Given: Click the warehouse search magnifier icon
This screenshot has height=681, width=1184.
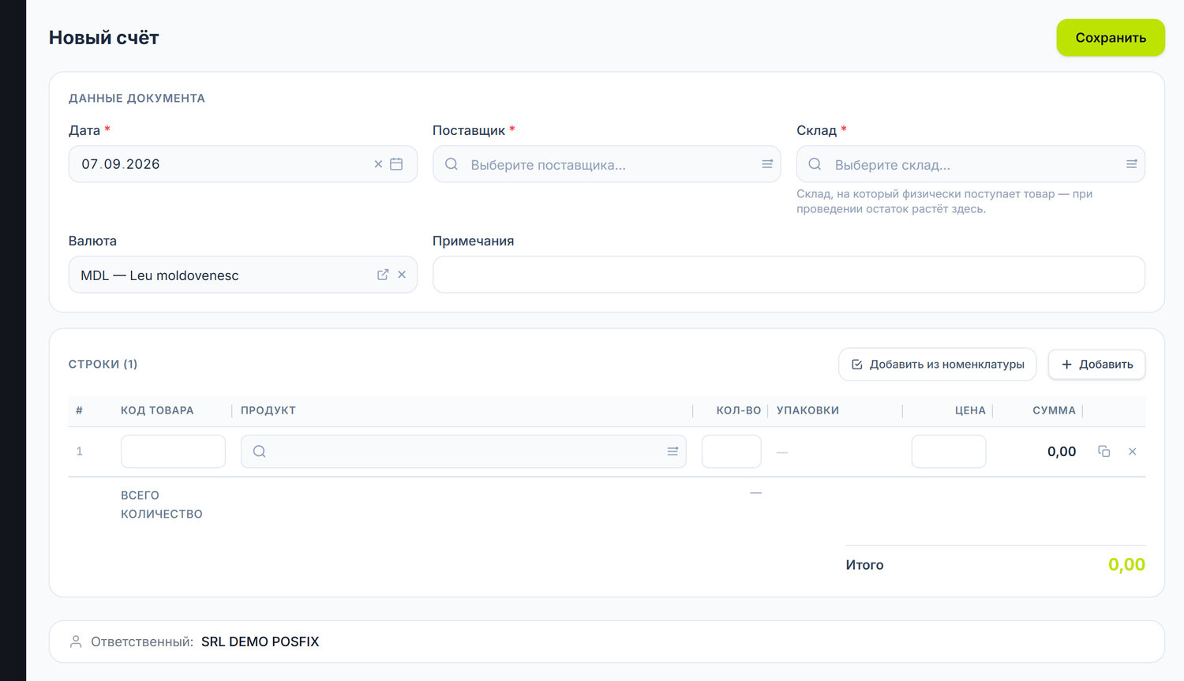Looking at the screenshot, I should point(815,164).
